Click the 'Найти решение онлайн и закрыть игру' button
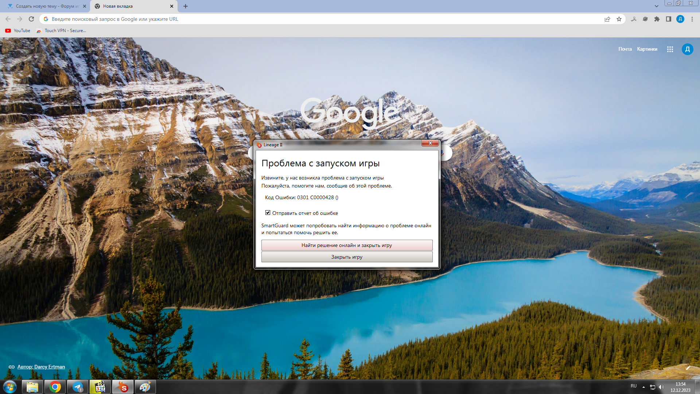 347,245
